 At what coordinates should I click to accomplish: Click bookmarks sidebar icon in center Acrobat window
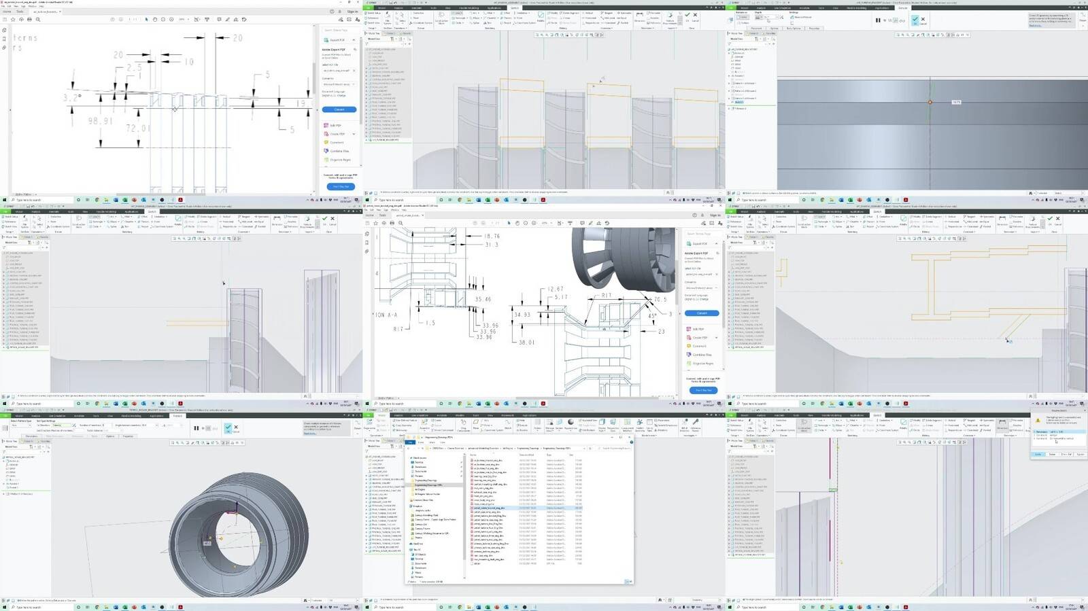point(367,243)
